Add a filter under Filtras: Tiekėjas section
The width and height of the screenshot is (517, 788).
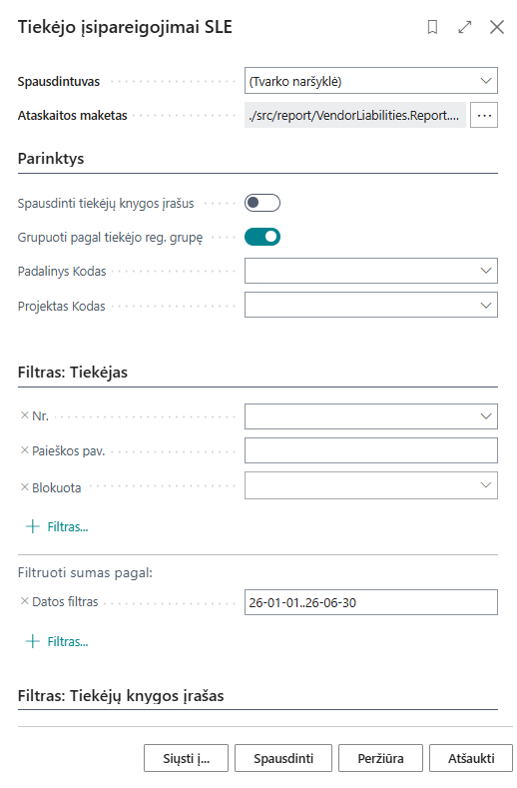pos(57,526)
